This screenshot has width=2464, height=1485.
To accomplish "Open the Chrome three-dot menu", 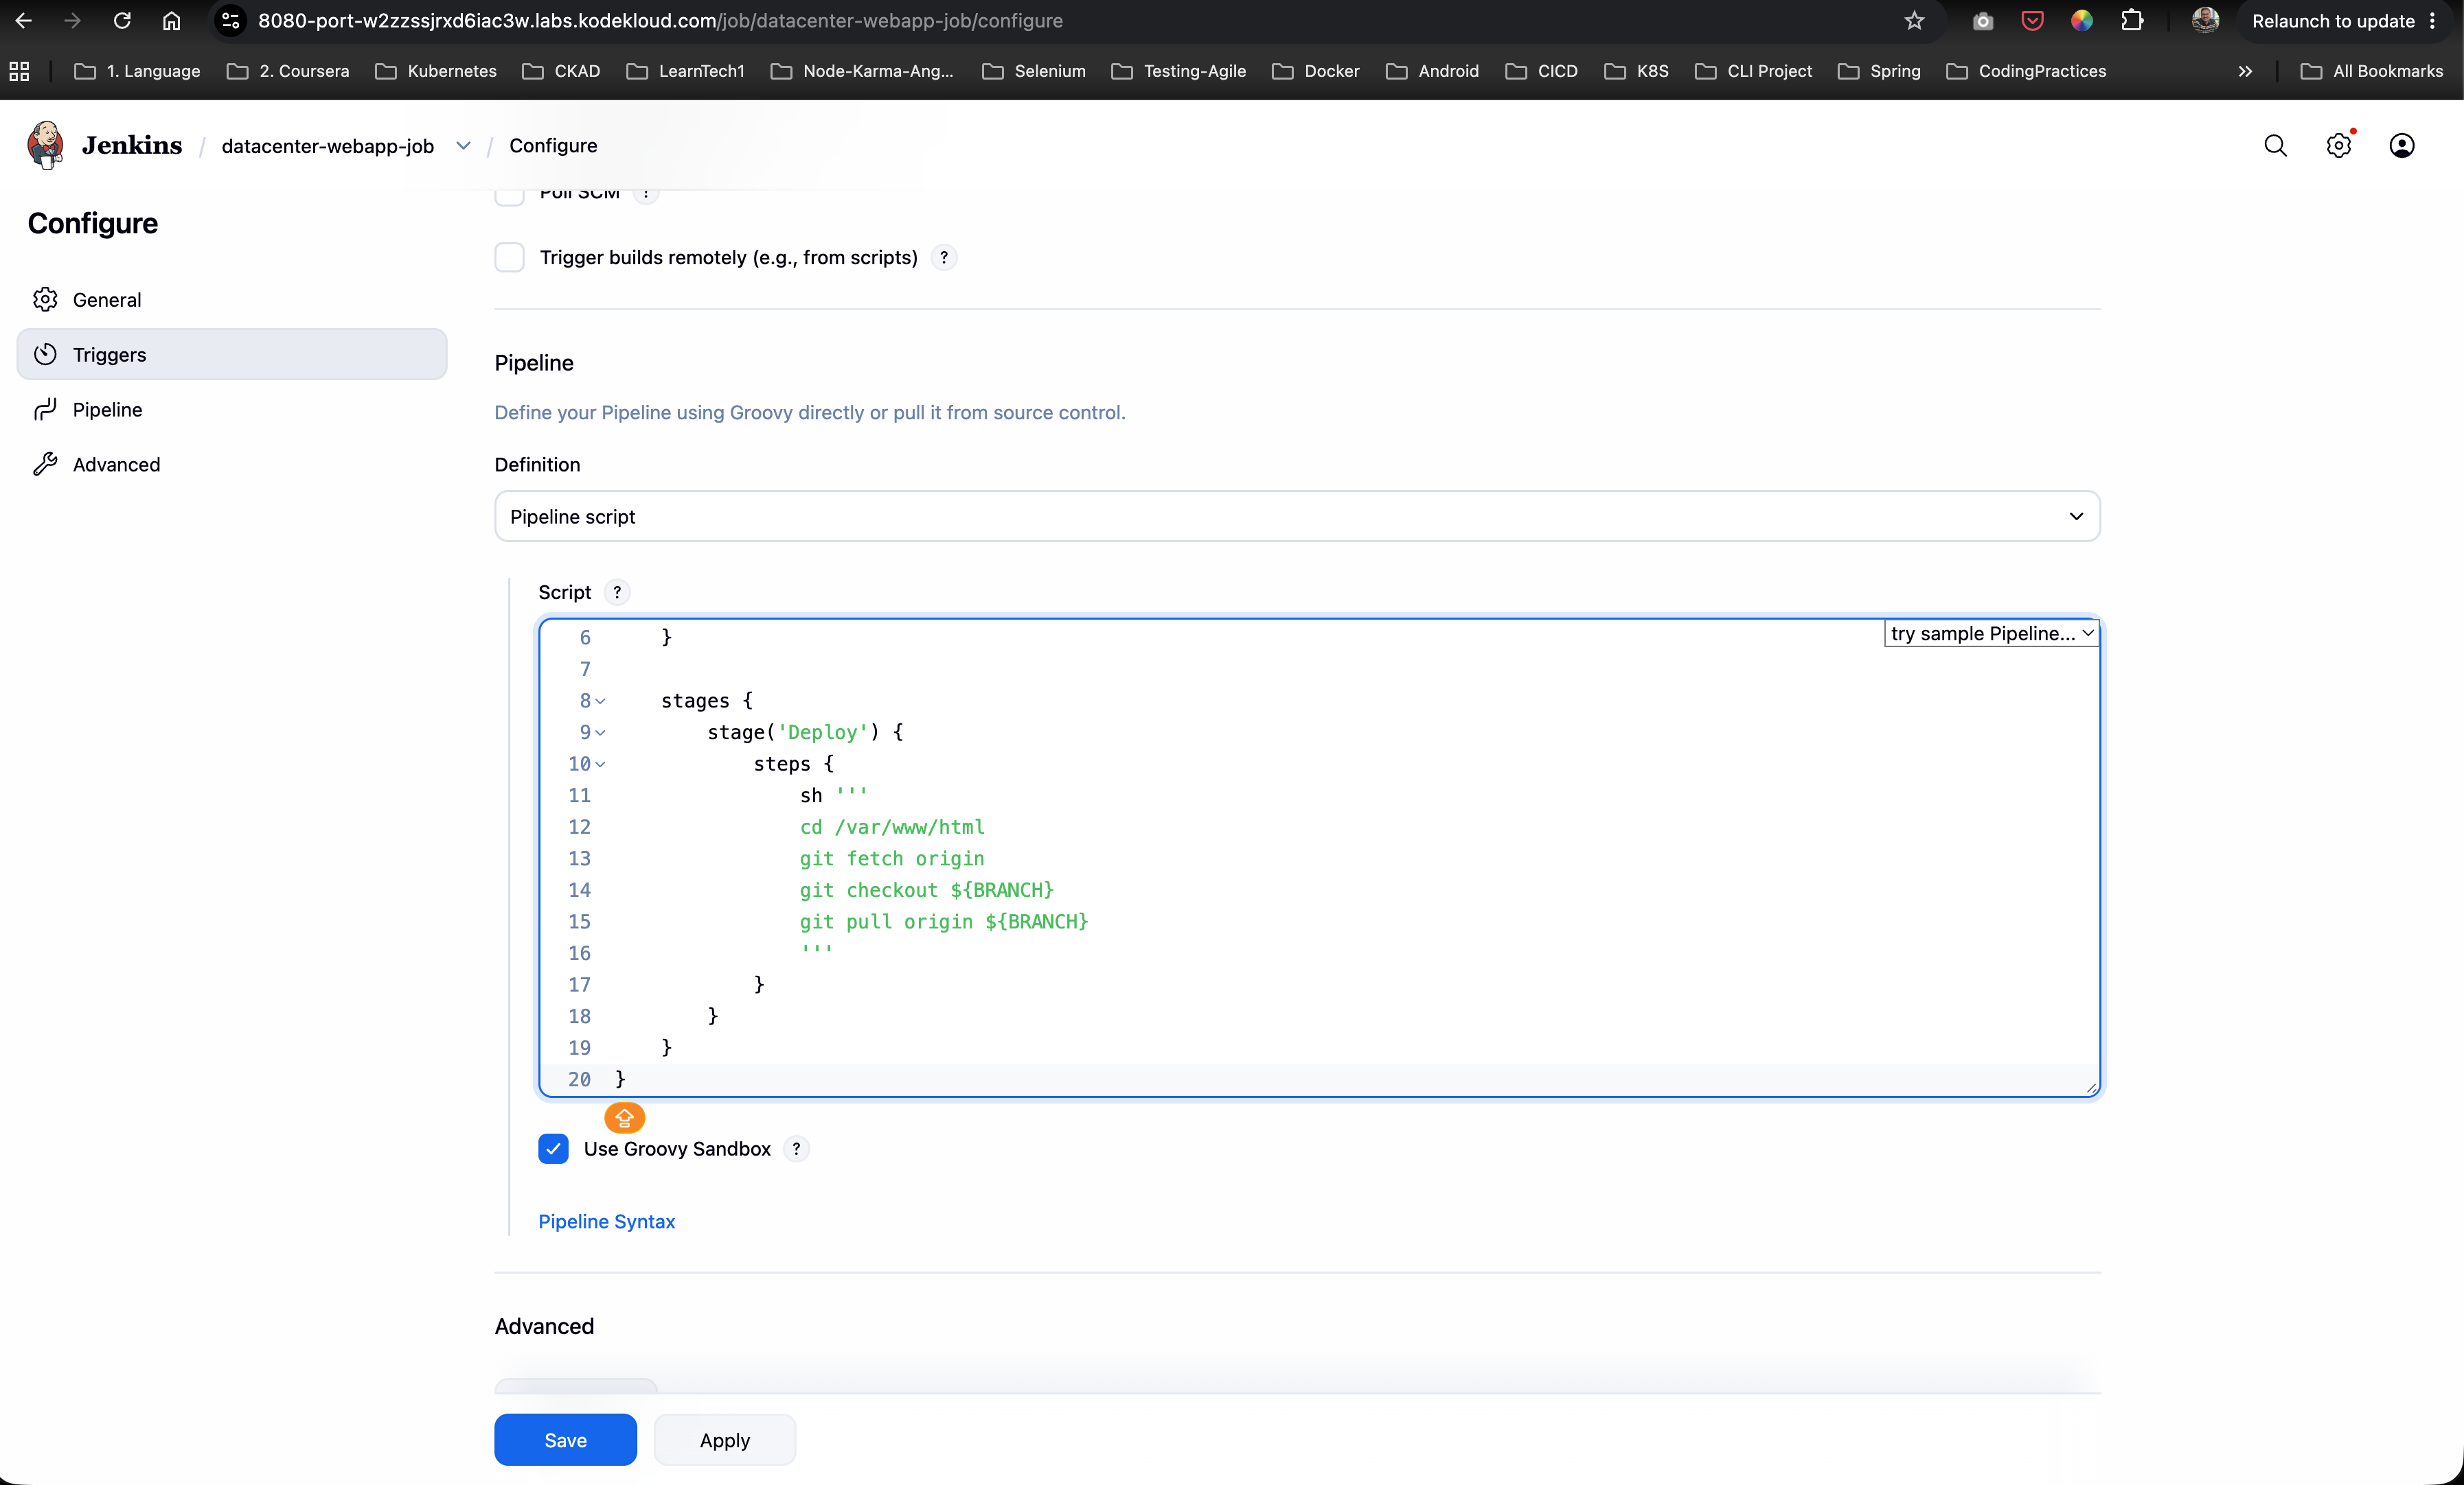I will point(2433,20).
